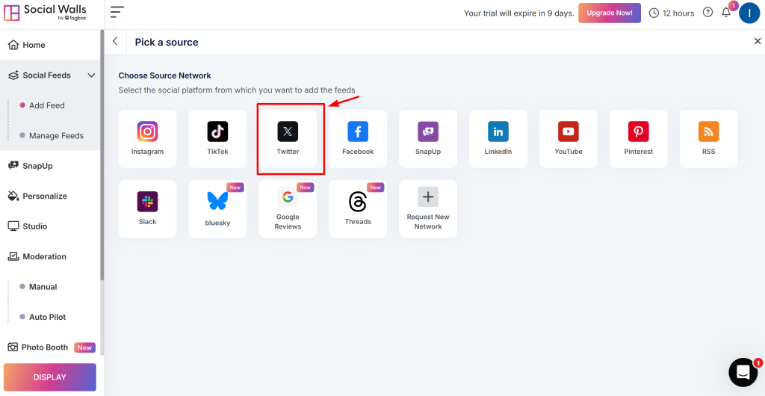Choose TikTok as feed source
The width and height of the screenshot is (765, 396).
coord(217,138)
